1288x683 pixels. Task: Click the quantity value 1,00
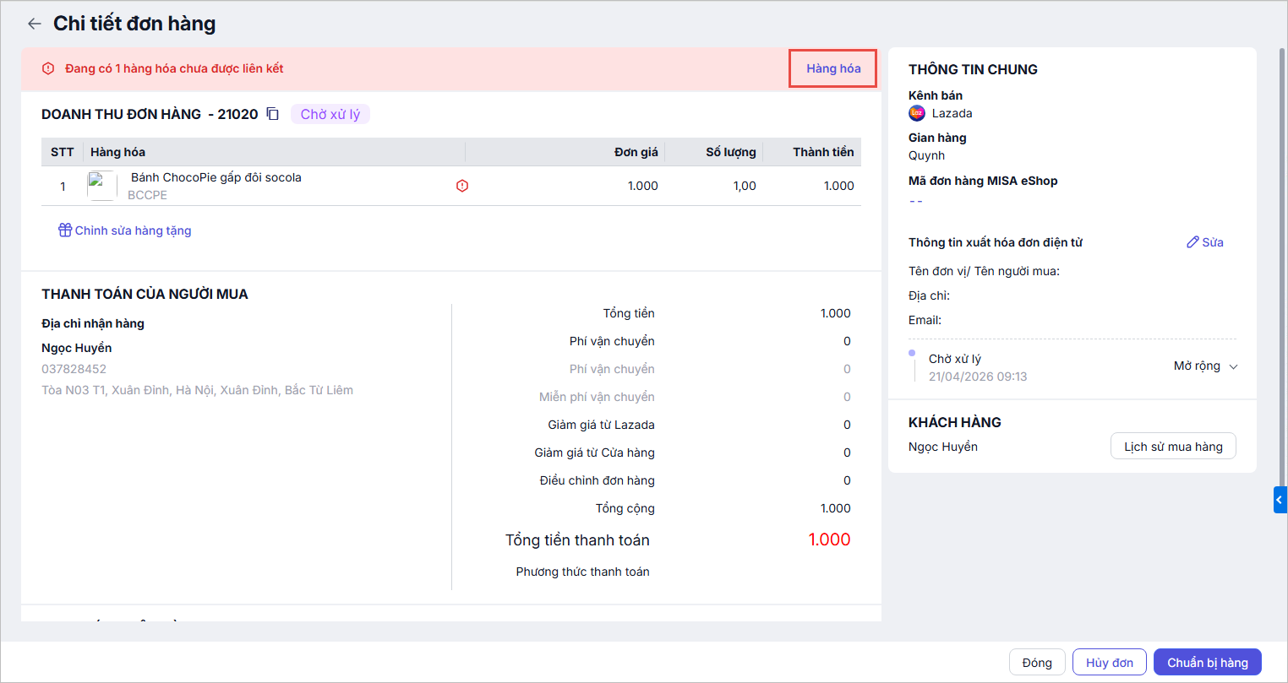point(745,186)
